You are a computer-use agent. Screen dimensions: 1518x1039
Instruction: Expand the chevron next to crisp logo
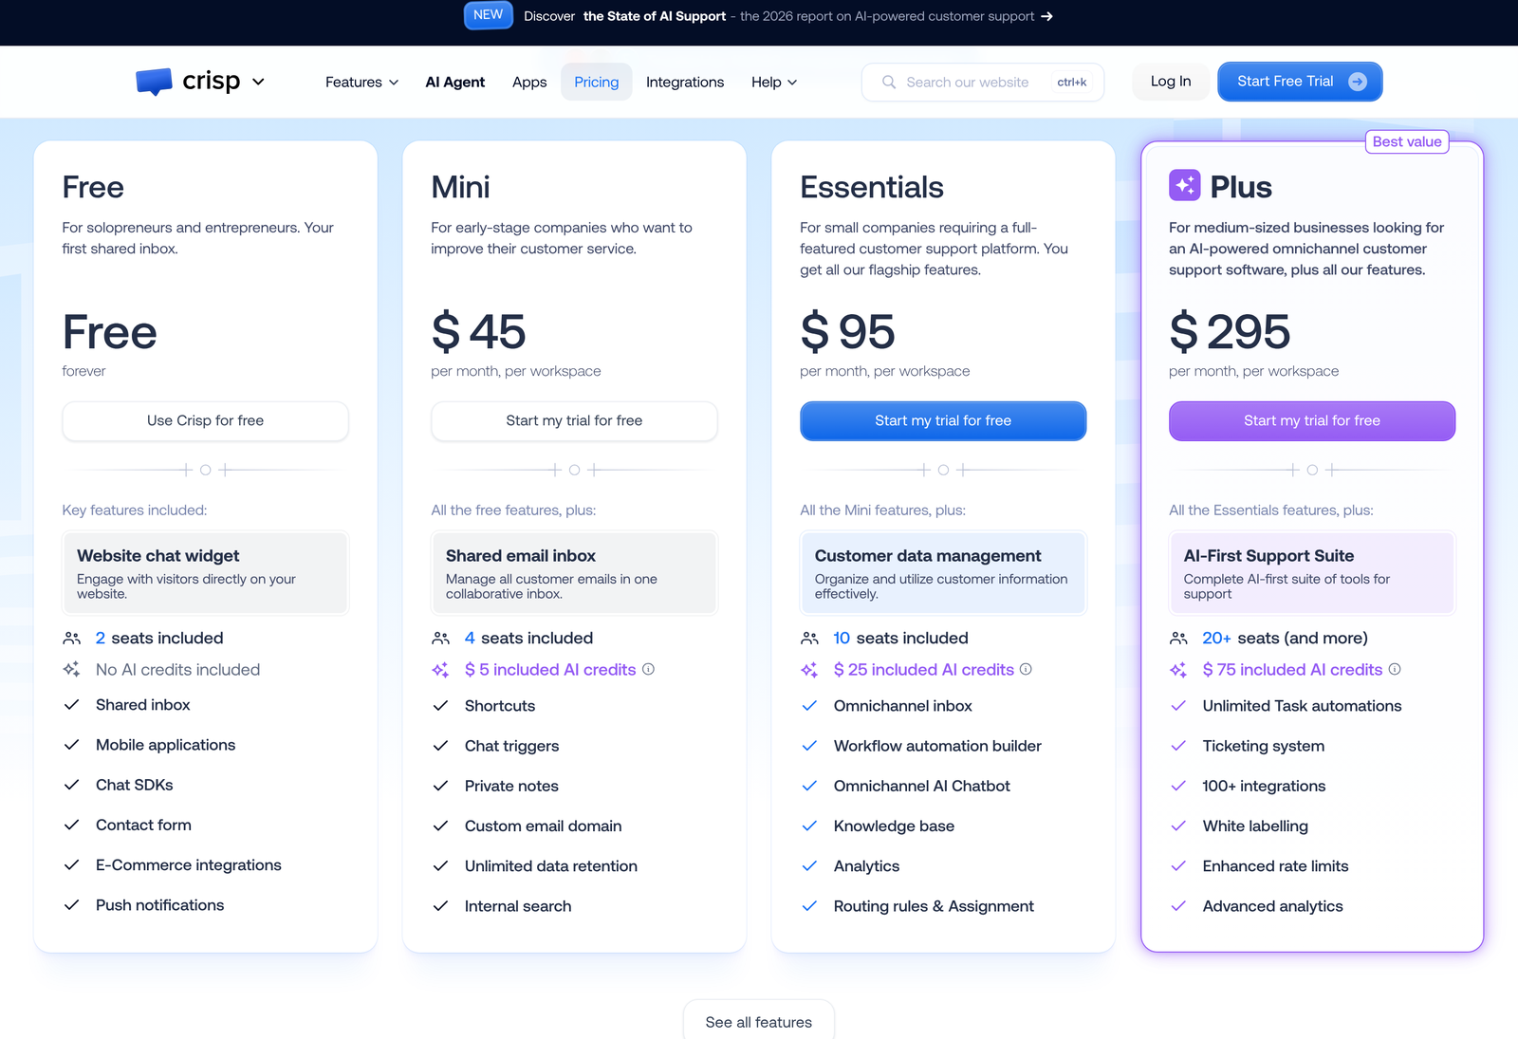(x=258, y=82)
